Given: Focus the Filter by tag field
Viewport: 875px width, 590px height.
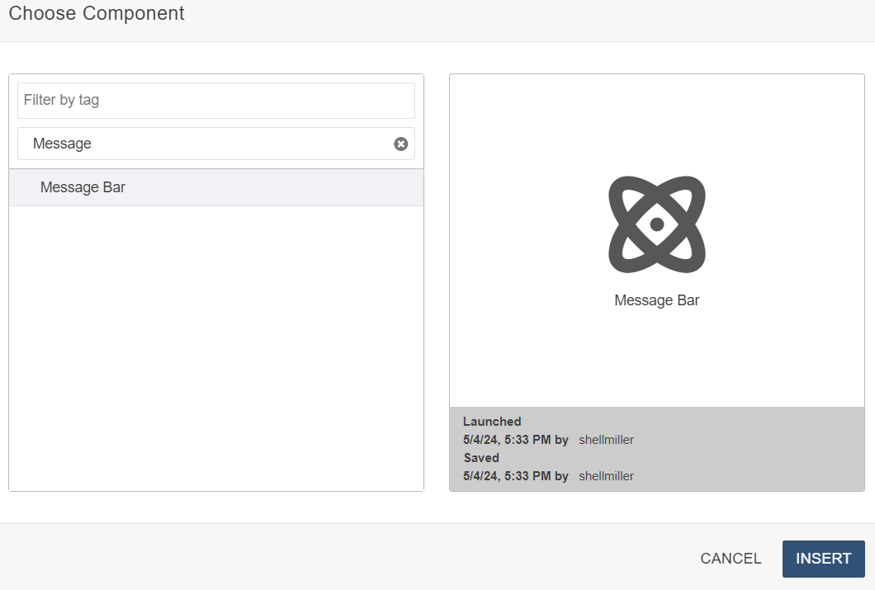Looking at the screenshot, I should pyautogui.click(x=216, y=101).
